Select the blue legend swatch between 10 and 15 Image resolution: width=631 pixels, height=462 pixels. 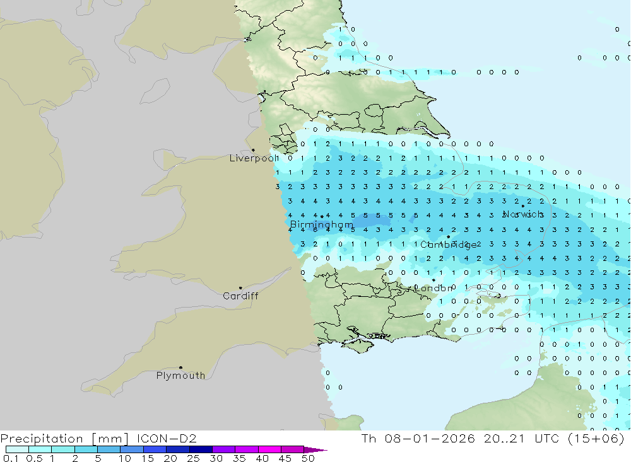tap(132, 449)
